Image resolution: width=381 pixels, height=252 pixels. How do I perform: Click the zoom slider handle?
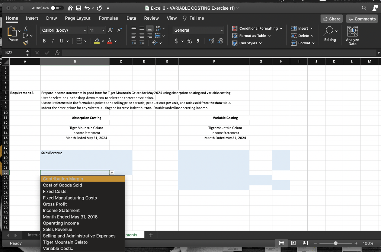point(336,243)
